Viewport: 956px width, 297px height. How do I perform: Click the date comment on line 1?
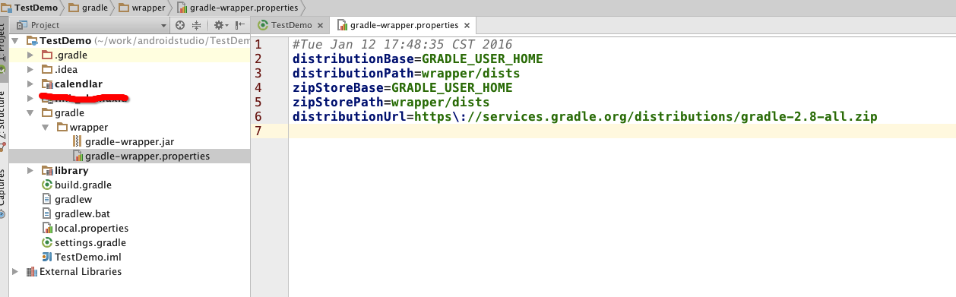pos(403,44)
